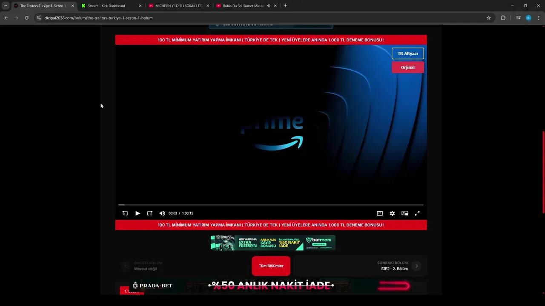Play the paused video

click(138, 213)
